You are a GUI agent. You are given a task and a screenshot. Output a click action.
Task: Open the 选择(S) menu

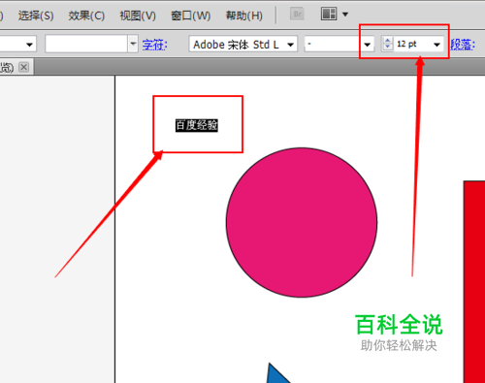tap(36, 16)
